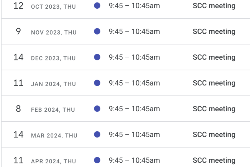Click the blue calendar dot for Nov 9 event
250x167 pixels.
pos(97,31)
